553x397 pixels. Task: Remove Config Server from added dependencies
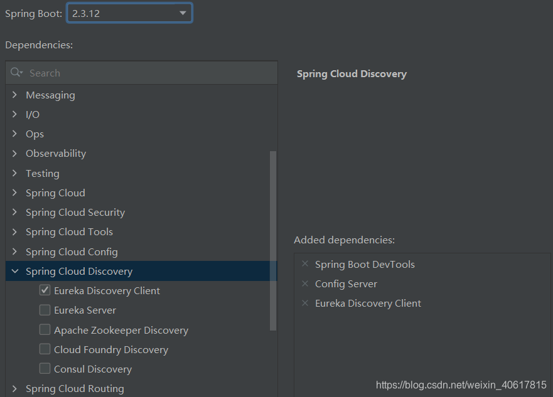point(305,283)
